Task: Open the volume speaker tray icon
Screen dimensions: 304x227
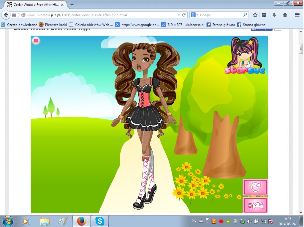Action: coord(249,221)
